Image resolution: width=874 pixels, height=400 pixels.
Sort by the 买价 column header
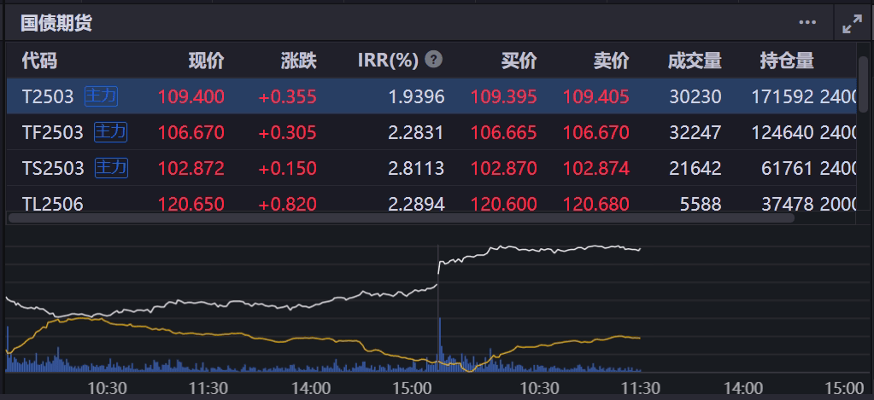pyautogui.click(x=519, y=61)
